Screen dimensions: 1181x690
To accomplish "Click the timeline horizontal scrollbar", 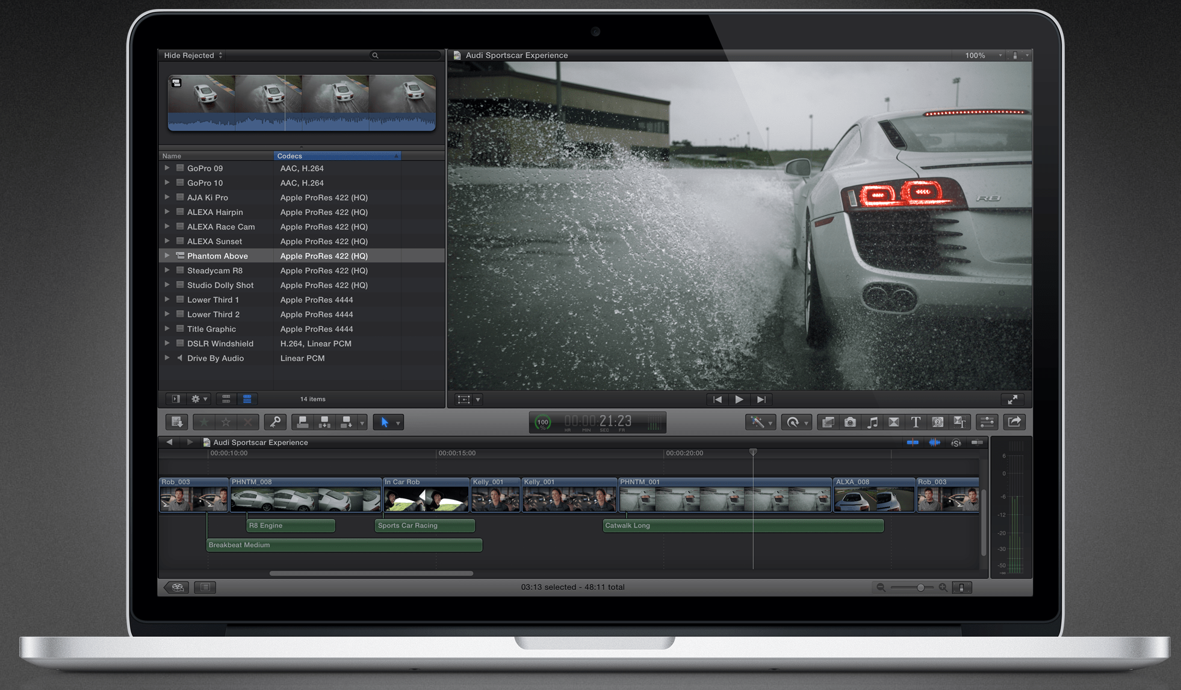I will (371, 573).
